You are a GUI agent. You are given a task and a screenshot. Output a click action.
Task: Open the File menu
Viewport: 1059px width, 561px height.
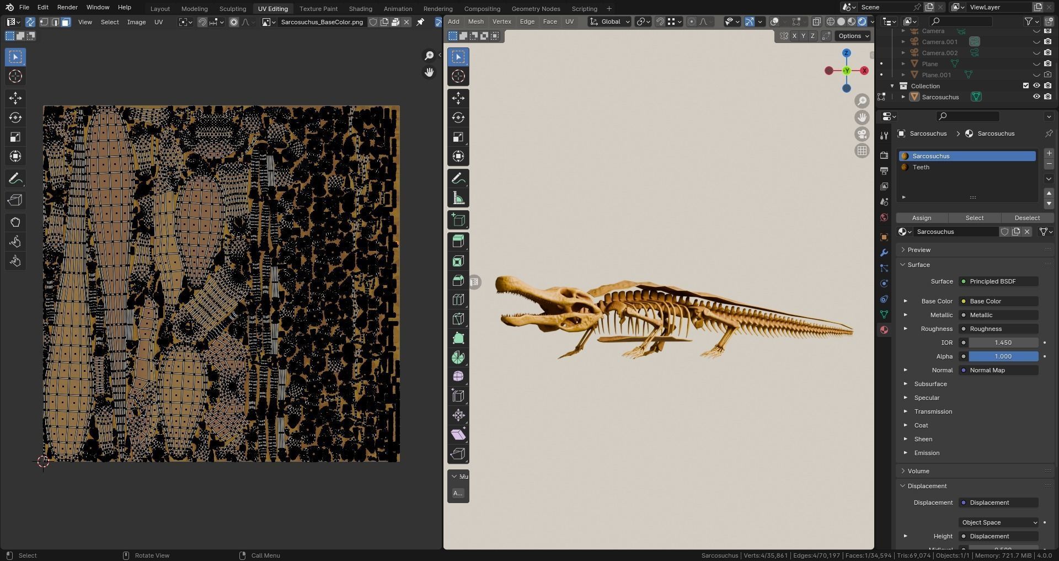[24, 7]
